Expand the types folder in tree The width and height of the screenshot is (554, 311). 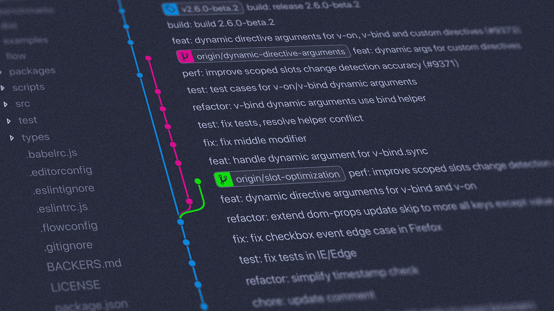pyautogui.click(x=12, y=138)
